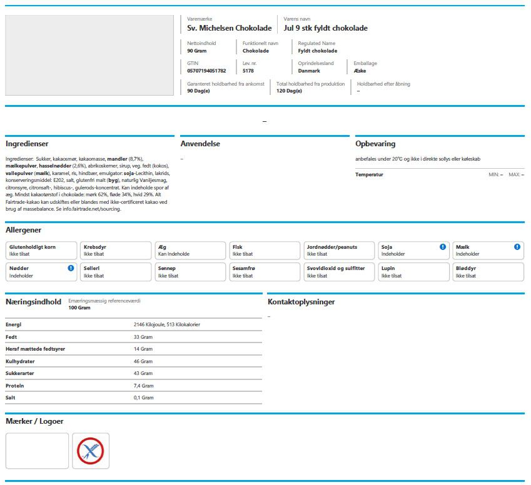This screenshot has height=485, width=531.
Task: Click the Emballage value 'Æske'
Action: pos(360,71)
